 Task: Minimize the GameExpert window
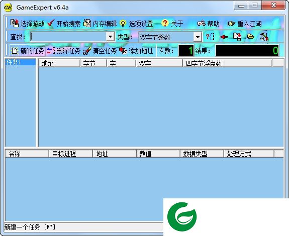click(241, 6)
